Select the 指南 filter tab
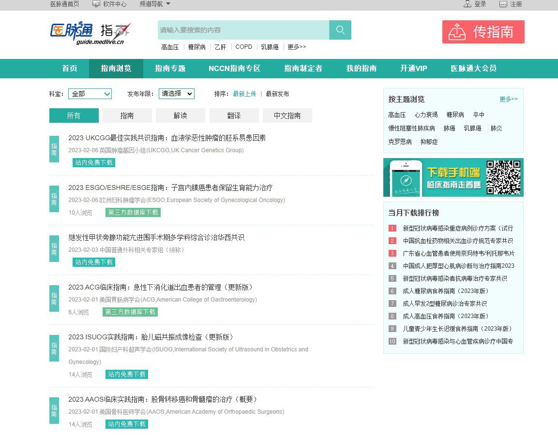Viewport: 558px width, 435px height. click(x=127, y=116)
